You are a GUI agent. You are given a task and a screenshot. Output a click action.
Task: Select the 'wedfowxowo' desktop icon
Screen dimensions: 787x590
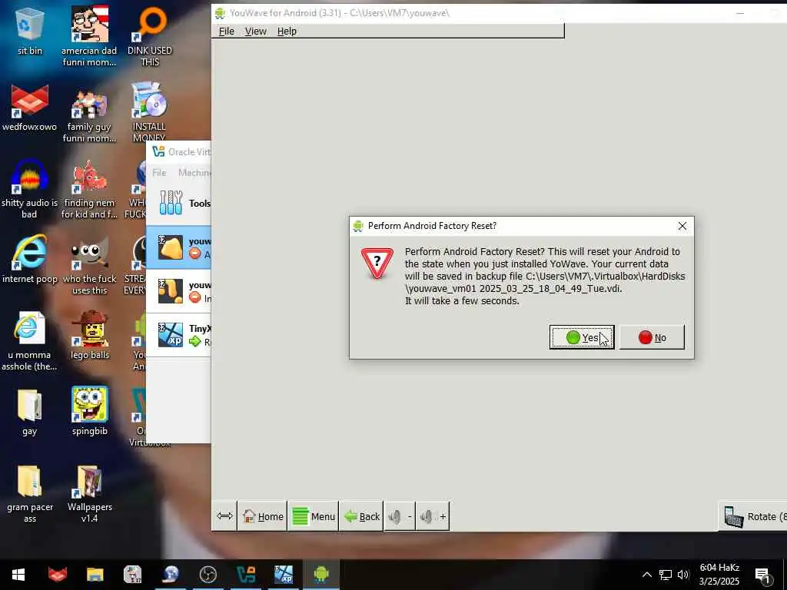pyautogui.click(x=30, y=108)
